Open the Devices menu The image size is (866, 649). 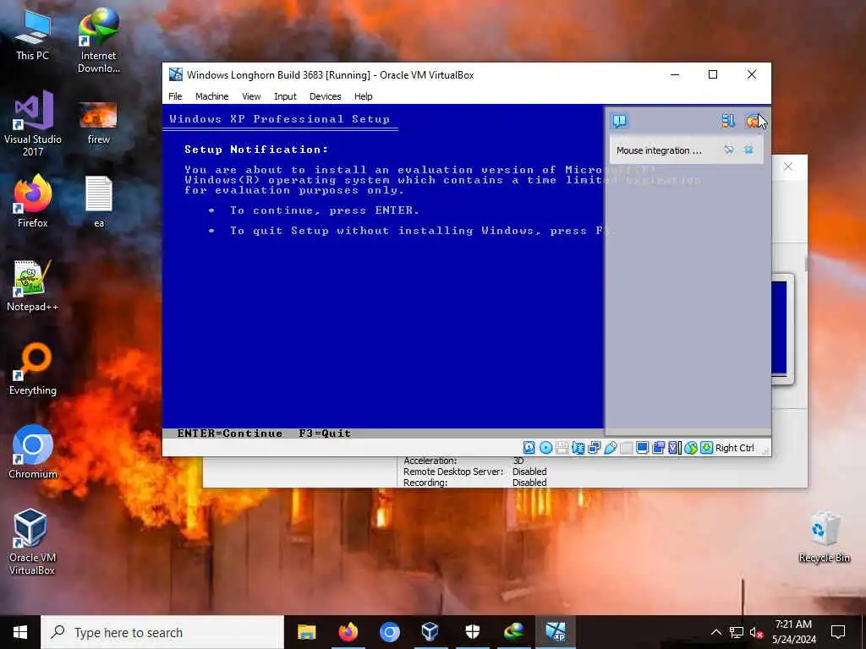325,96
